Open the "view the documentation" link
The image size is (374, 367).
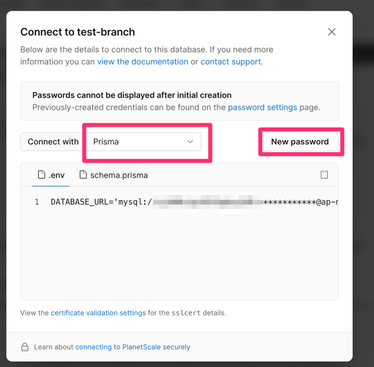point(143,62)
